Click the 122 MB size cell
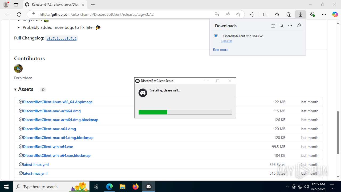The height and width of the screenshot is (192, 341). (279, 102)
